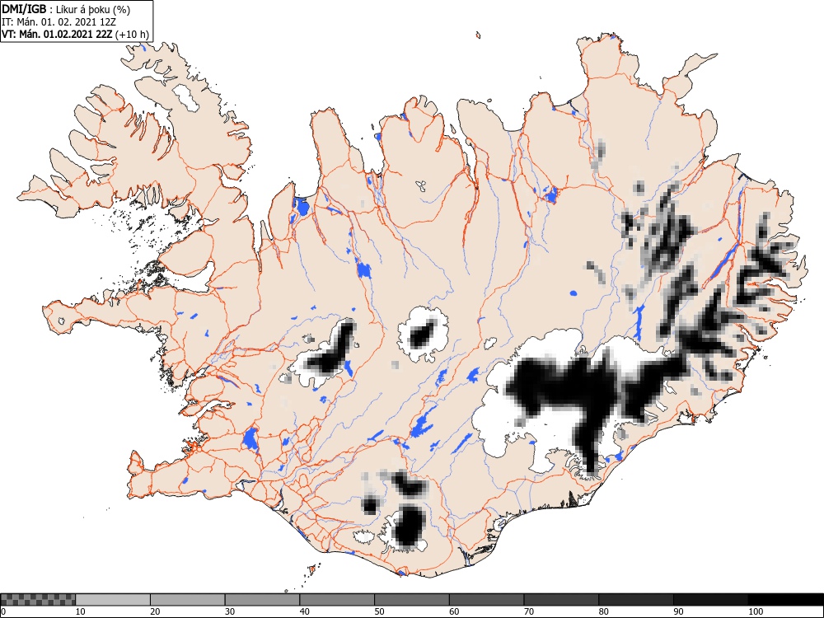Click the initial time text 'IT: Mán. 01. 02. 2021 12Z'
This screenshot has height=618, width=824.
pyautogui.click(x=59, y=22)
